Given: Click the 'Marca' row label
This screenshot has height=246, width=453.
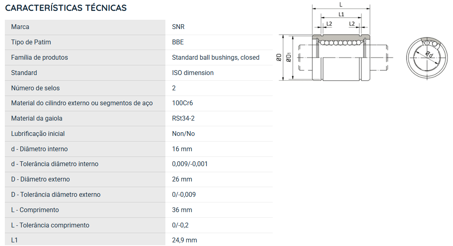Looking at the screenshot, I should (20, 27).
